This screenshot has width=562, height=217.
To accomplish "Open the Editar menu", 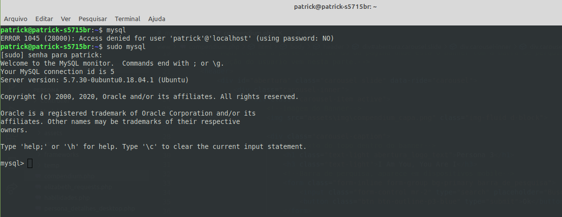I will 44,19.
